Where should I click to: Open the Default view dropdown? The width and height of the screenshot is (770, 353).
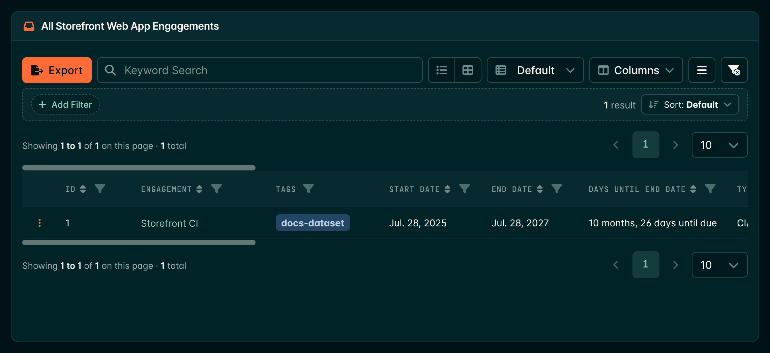click(x=535, y=70)
